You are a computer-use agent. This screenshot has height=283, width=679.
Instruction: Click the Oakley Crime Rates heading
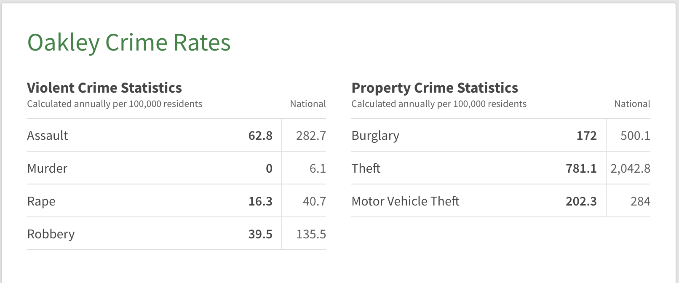(129, 43)
